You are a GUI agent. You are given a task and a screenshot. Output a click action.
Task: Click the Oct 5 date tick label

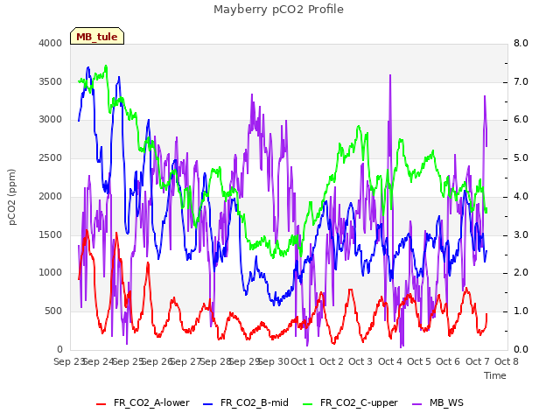[x=419, y=361]
